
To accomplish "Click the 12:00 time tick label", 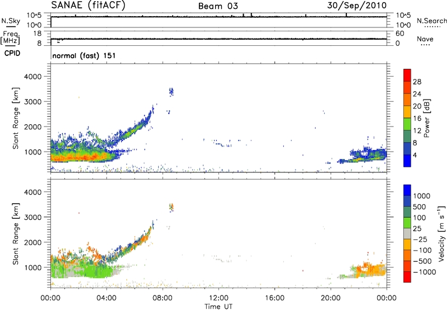I will [x=218, y=298].
